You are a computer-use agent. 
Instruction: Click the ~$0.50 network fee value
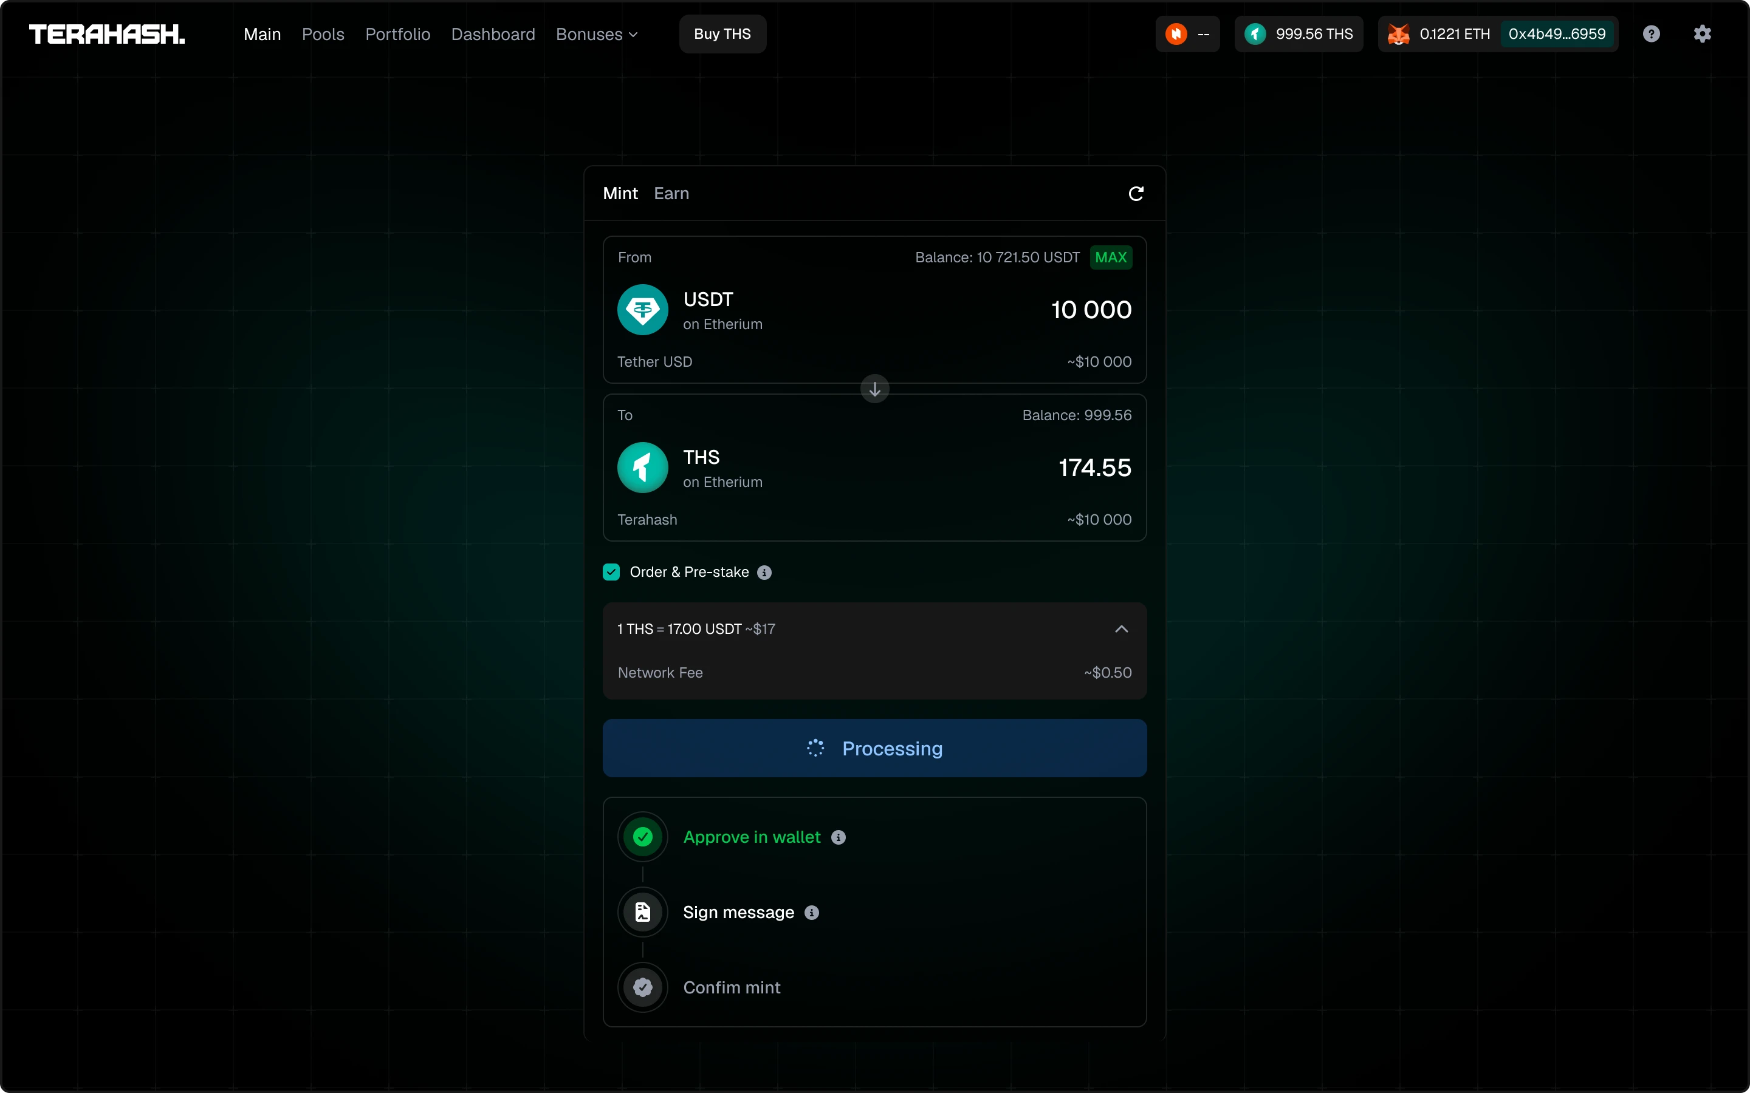[1108, 673]
